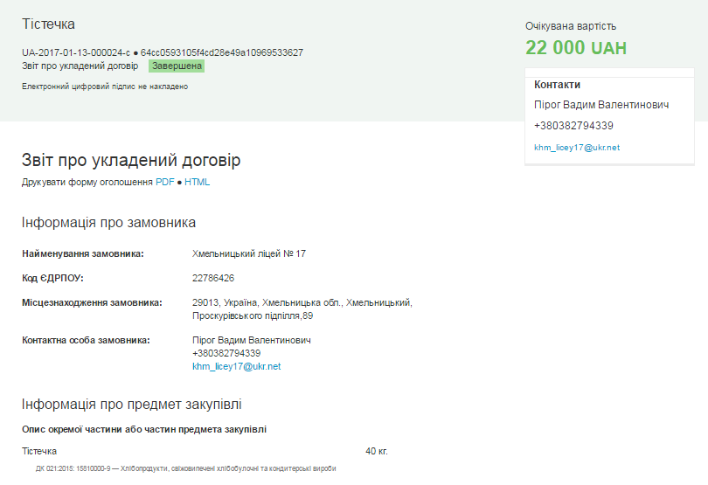Select hash 64cc0593105f4cd28e49a10969533627

tap(222, 52)
